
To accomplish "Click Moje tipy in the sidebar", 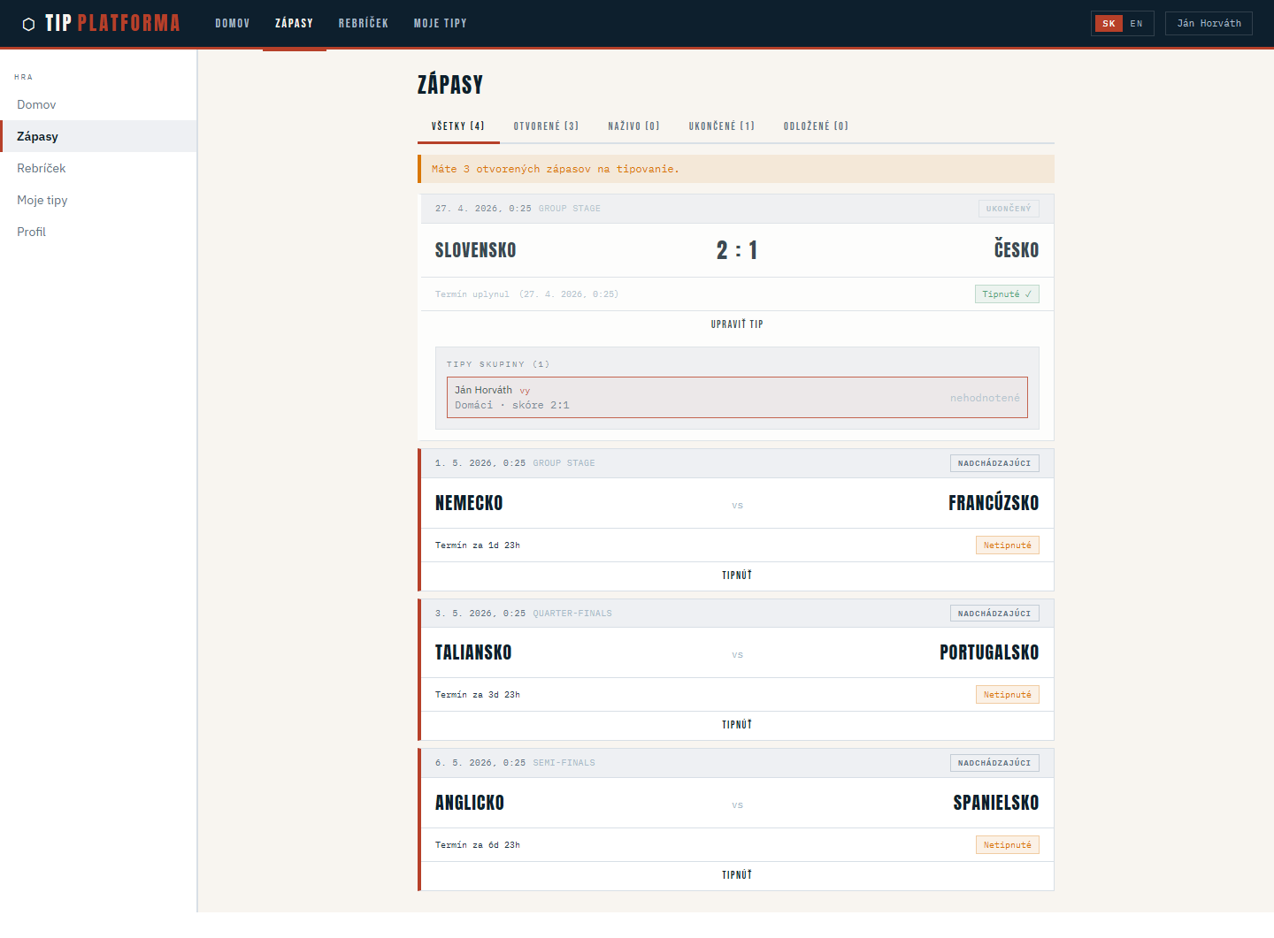I will click(42, 200).
